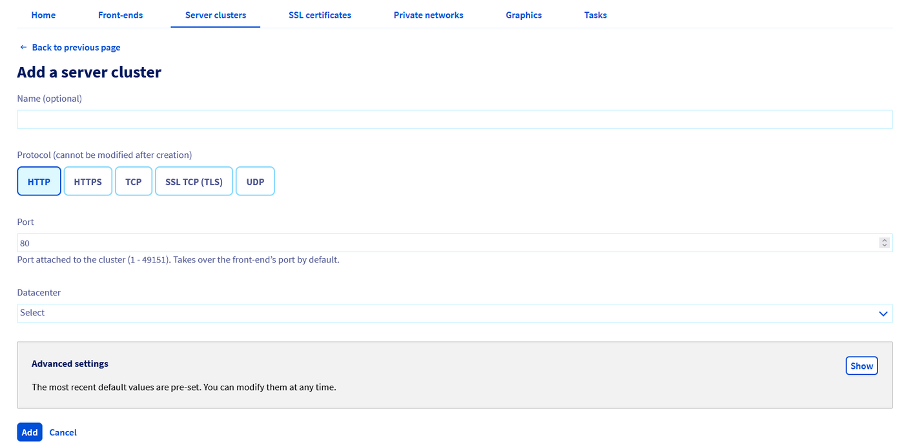Open the Tasks tab
The image size is (904, 445).
click(595, 15)
